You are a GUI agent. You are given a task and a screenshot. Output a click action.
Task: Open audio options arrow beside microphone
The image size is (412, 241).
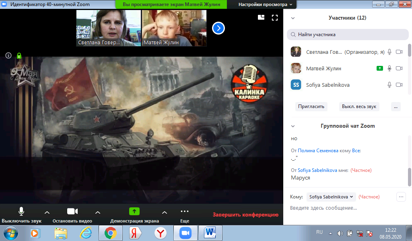coord(47,212)
